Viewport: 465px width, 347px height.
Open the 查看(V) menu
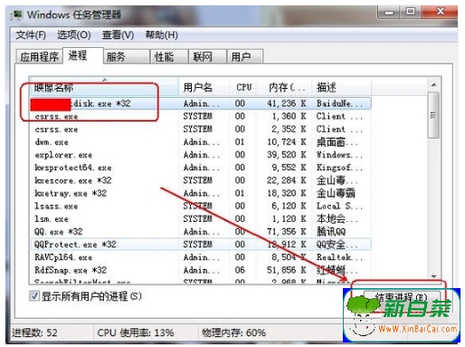(118, 35)
